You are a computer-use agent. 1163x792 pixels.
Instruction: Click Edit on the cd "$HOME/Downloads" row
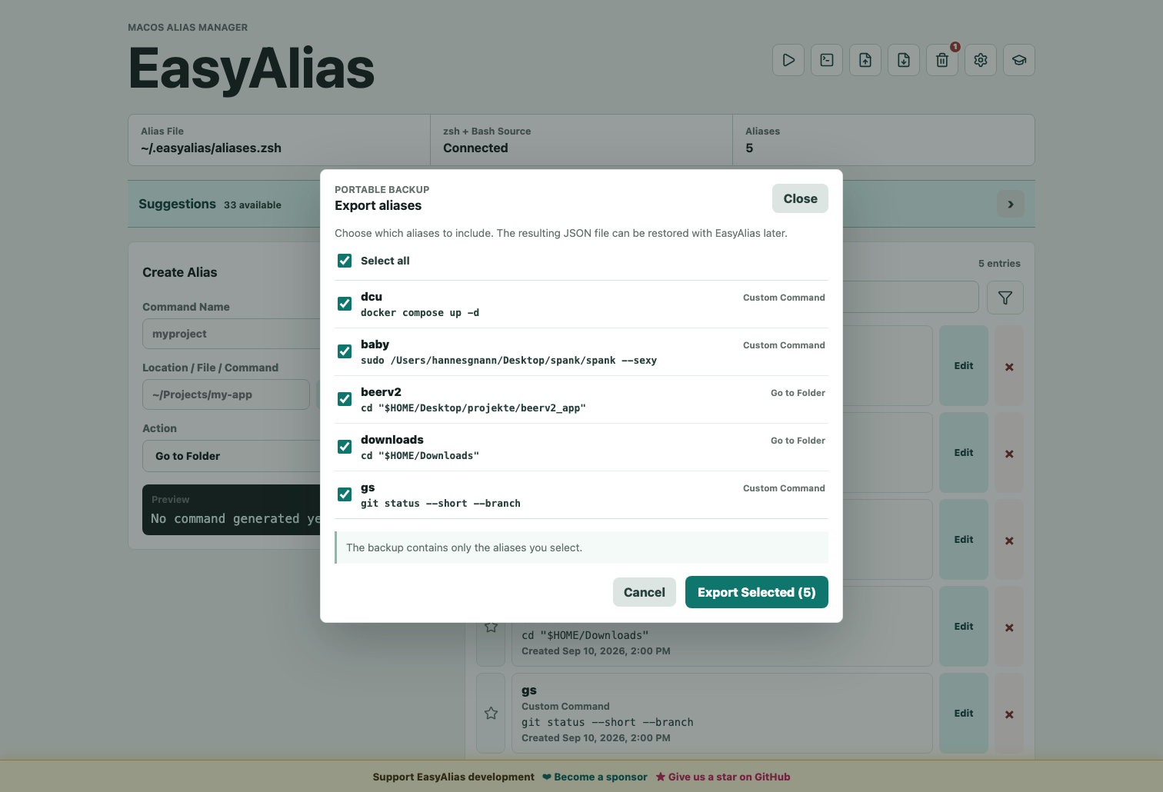964,627
